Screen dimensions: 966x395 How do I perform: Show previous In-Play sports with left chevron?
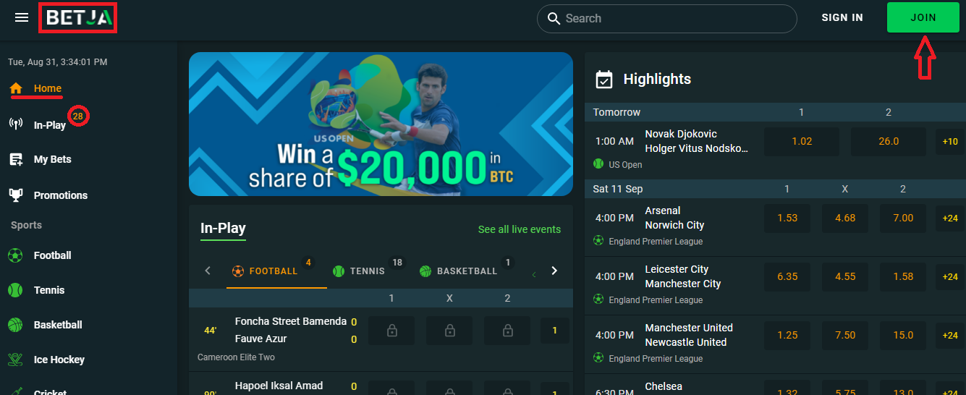tap(208, 271)
